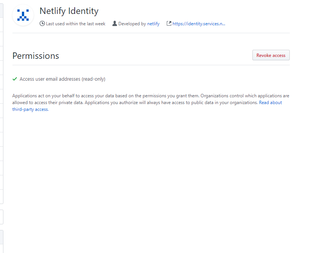309x253 pixels.
Task: Click the green checkmark next to the email permission
Action: click(15, 79)
